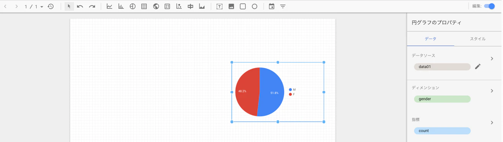Add a text box
The width and height of the screenshot is (503, 142).
click(x=219, y=7)
